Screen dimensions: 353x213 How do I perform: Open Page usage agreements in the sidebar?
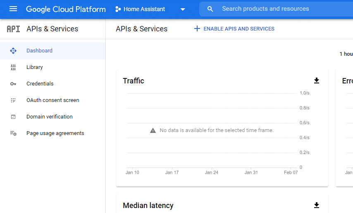tap(55, 133)
